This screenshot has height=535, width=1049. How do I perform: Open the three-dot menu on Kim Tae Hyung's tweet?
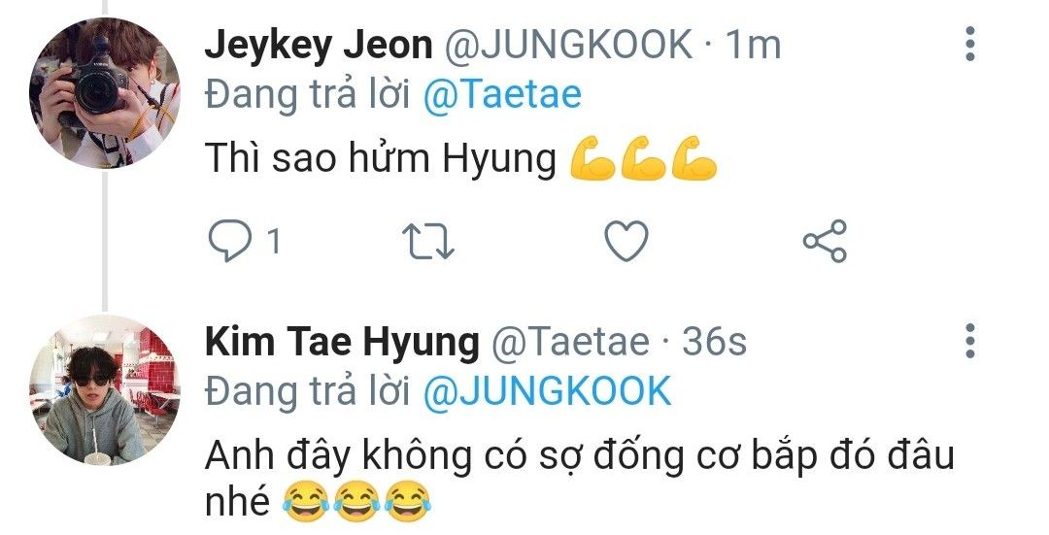(x=968, y=342)
